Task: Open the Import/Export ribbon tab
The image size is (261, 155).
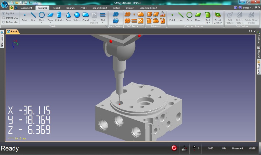Action: (100, 8)
